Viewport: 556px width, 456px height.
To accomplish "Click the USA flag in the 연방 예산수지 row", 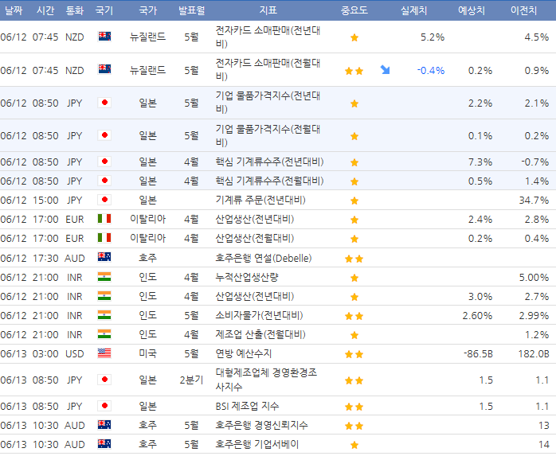I will pos(104,353).
